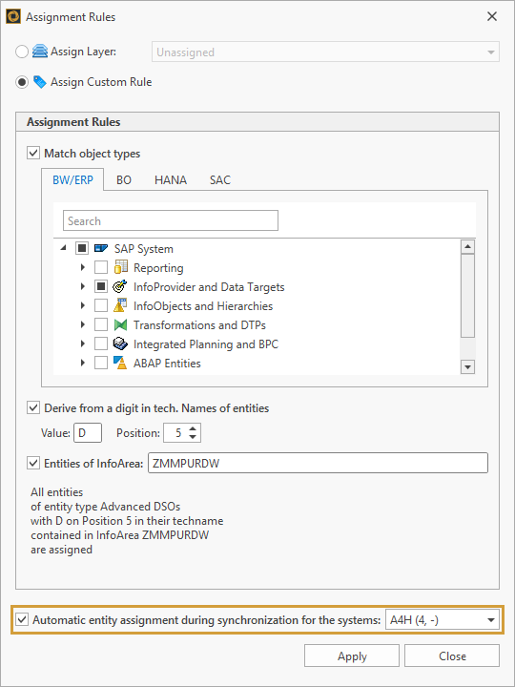The image size is (515, 687).
Task: Check the Reporting checkbox
Action: [101, 268]
